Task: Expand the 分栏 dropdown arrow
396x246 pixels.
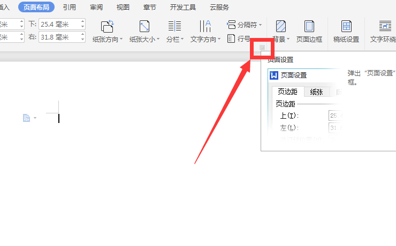Action: pyautogui.click(x=182, y=39)
